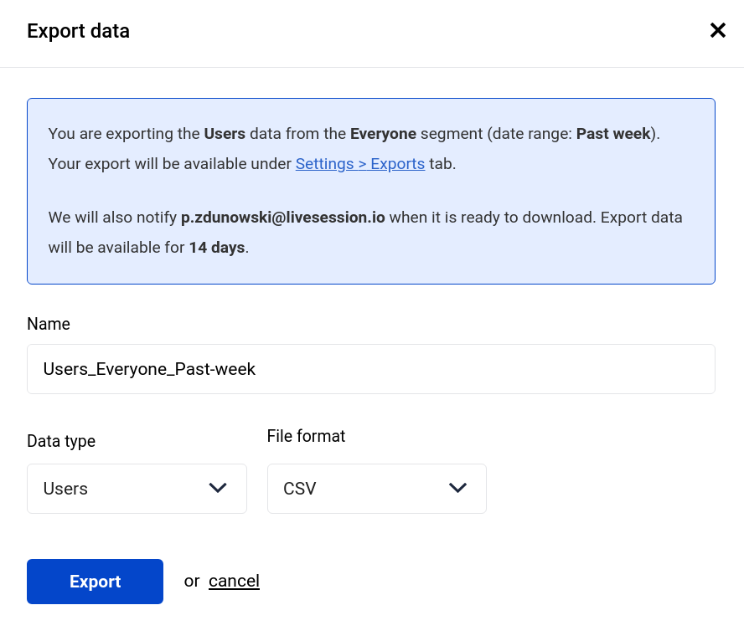This screenshot has width=744, height=641.
Task: Click the Data type dropdown chevron
Action: tap(218, 488)
